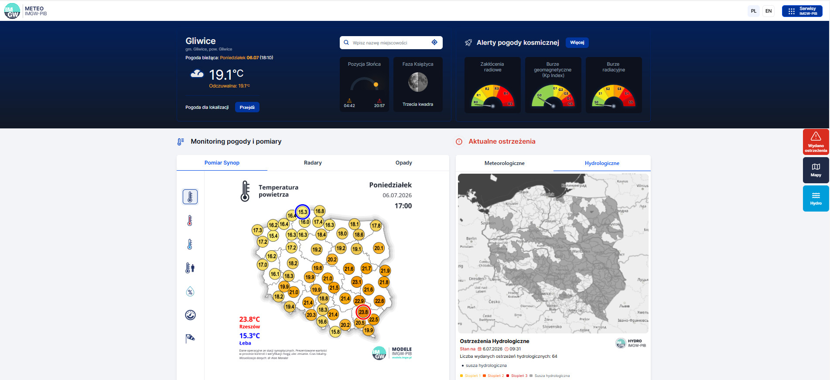The height and width of the screenshot is (380, 830).
Task: Click the Stopień 1 legend swatch
Action: click(x=461, y=376)
